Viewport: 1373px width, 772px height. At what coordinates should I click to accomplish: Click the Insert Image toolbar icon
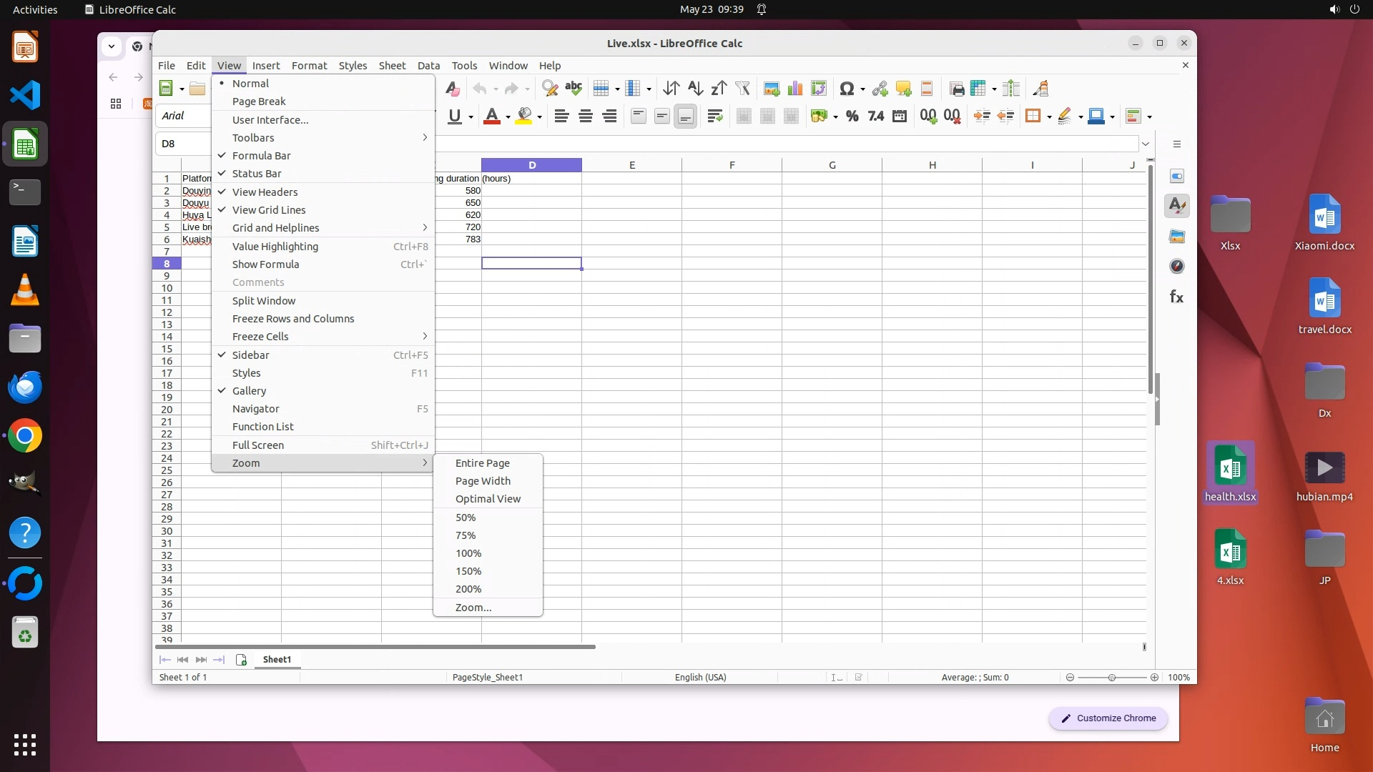click(x=771, y=89)
